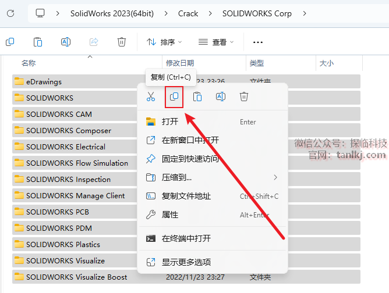Click the toolbar Copy icon
Viewport: 389px width, 293px height.
(x=10, y=42)
